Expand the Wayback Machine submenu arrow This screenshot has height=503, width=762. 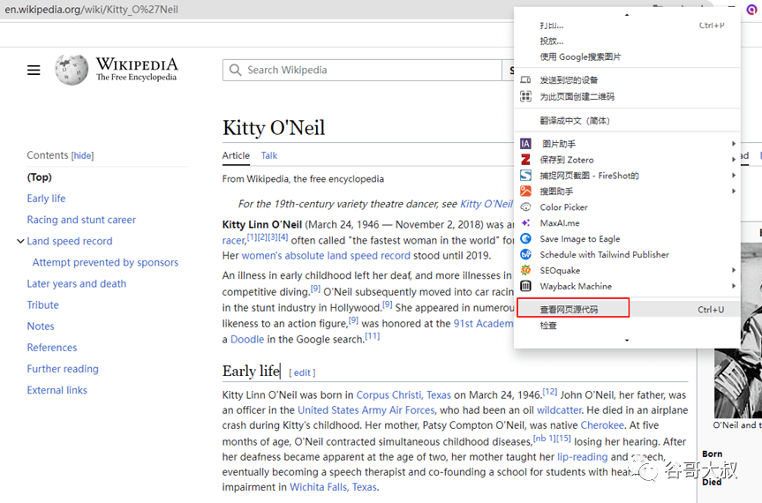point(733,287)
